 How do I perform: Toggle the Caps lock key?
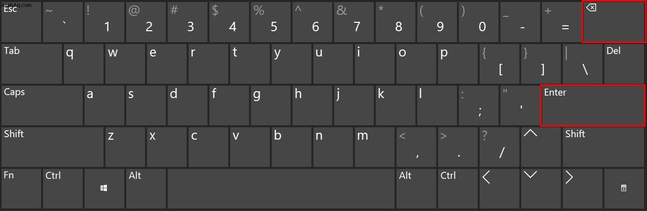42,105
